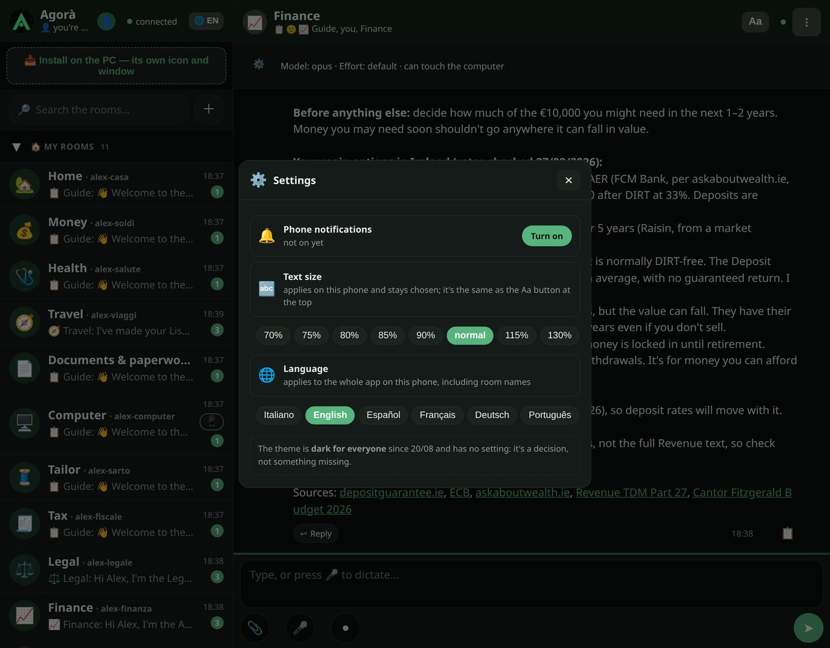Open the Home room house icon
Image resolution: width=830 pixels, height=648 pixels.
coord(25,184)
